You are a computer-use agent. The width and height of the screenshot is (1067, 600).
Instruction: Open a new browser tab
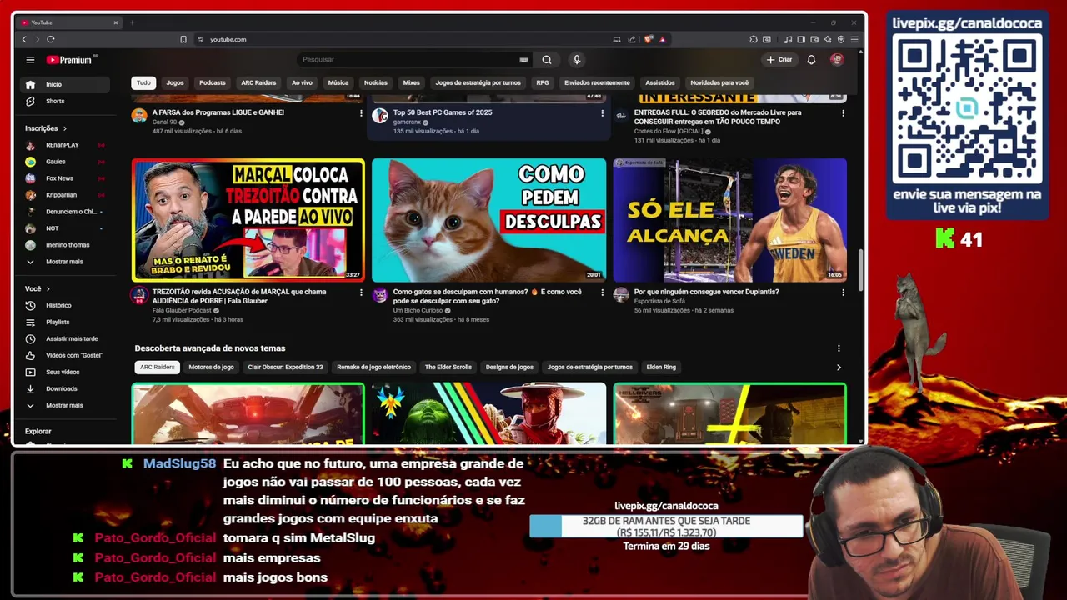[x=132, y=22]
